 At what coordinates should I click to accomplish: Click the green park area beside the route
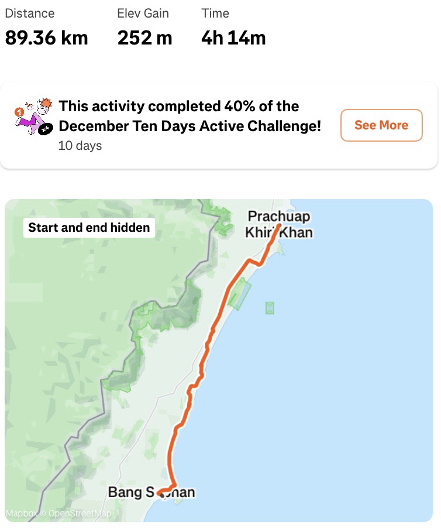240,295
